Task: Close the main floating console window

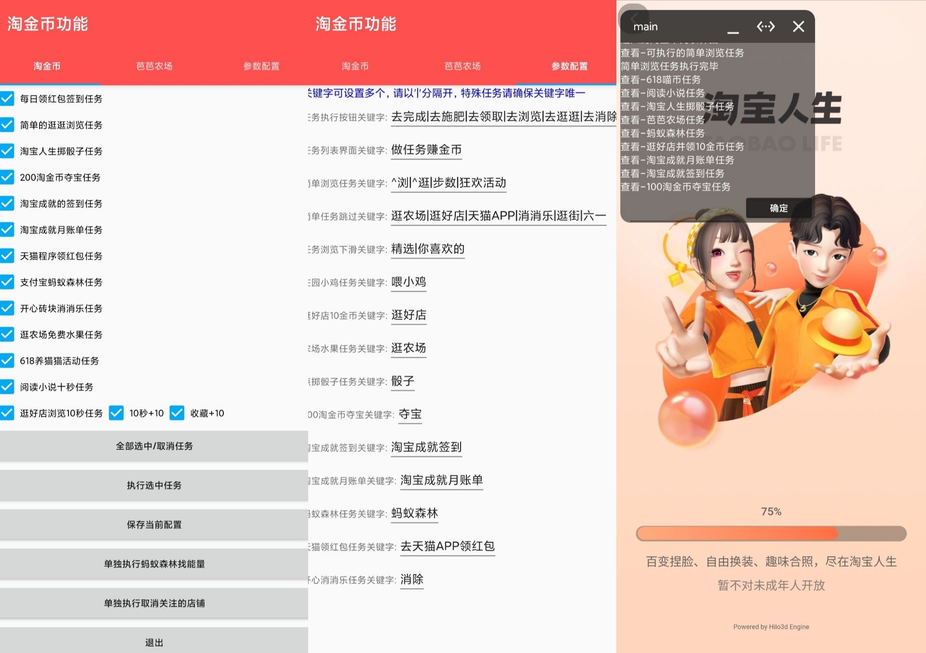Action: click(x=798, y=27)
